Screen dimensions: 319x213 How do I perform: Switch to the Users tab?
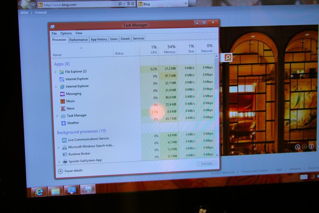114,39
